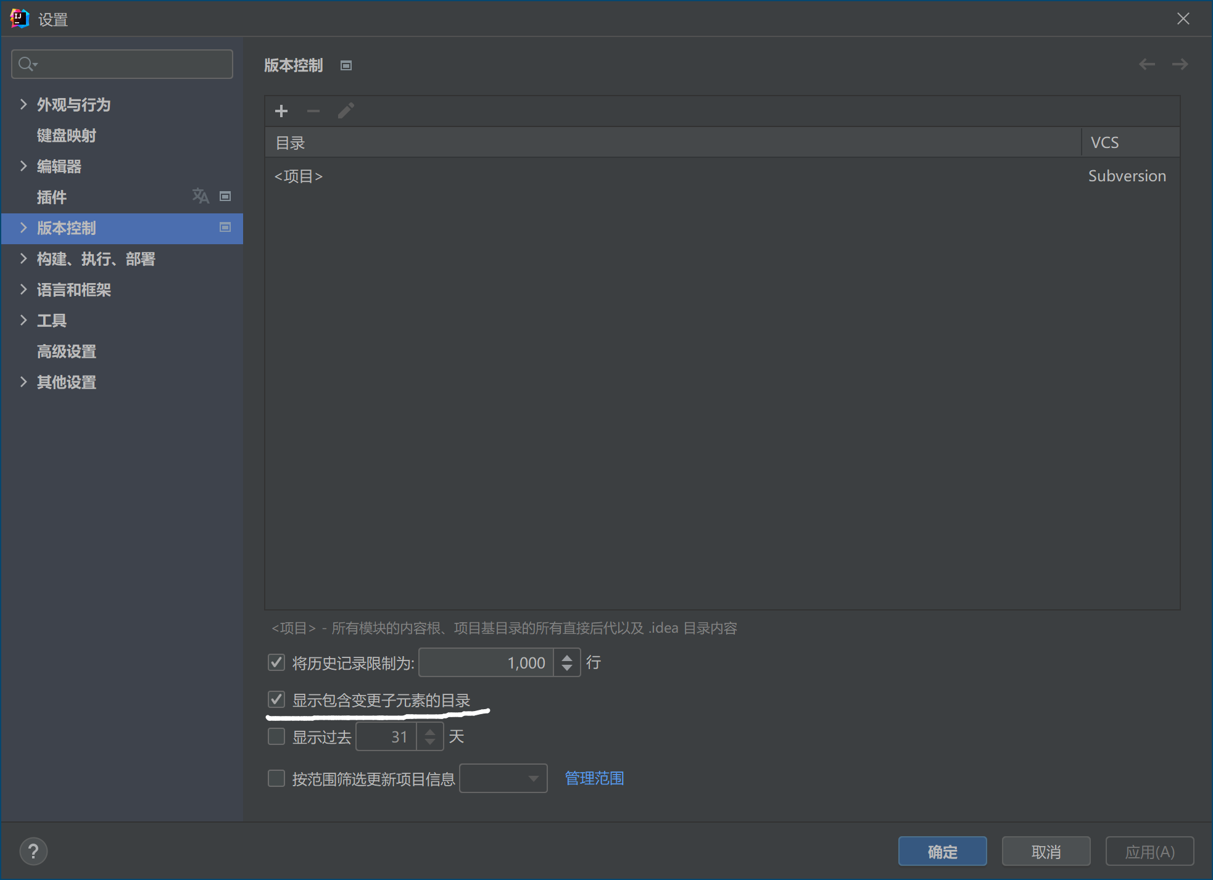The image size is (1213, 880).
Task: Click the pencil edit icon in the toolbar
Action: [346, 111]
